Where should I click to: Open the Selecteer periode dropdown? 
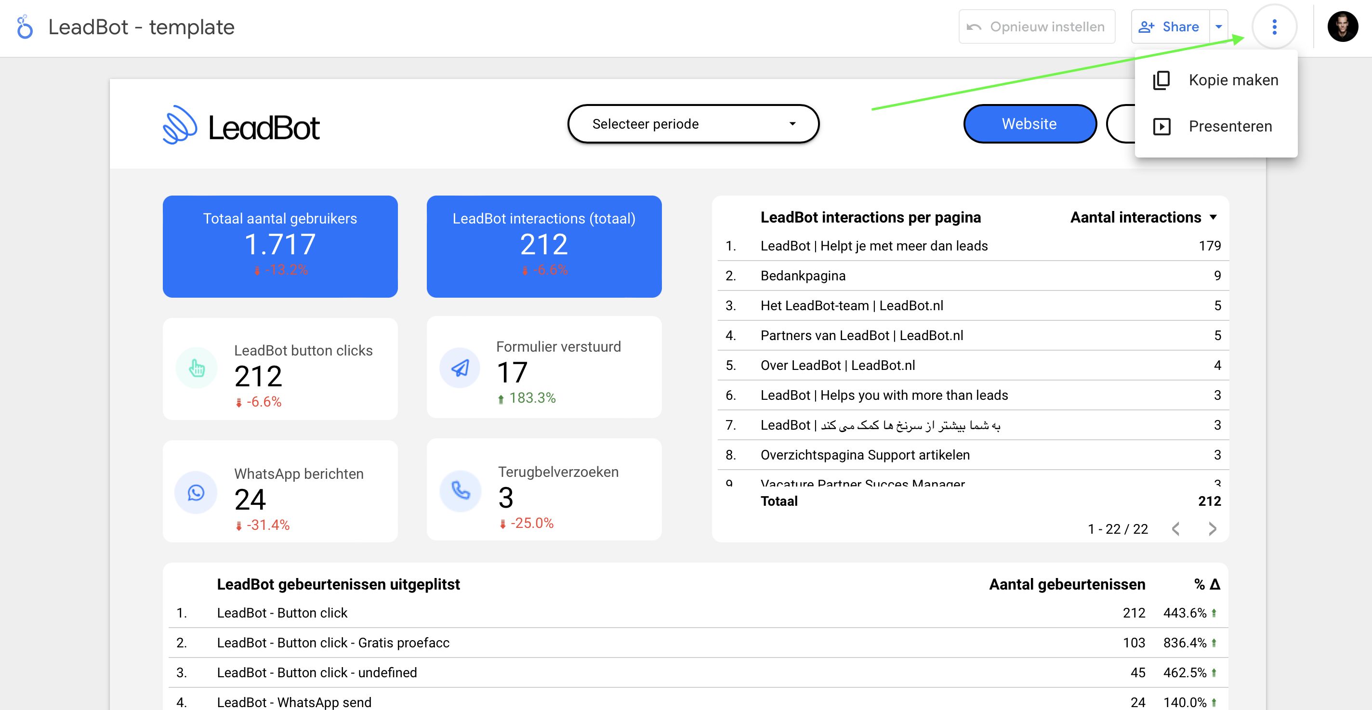coord(693,124)
